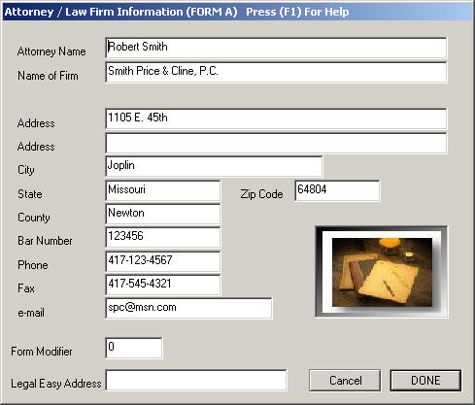Click the Zip Code label

tap(261, 194)
